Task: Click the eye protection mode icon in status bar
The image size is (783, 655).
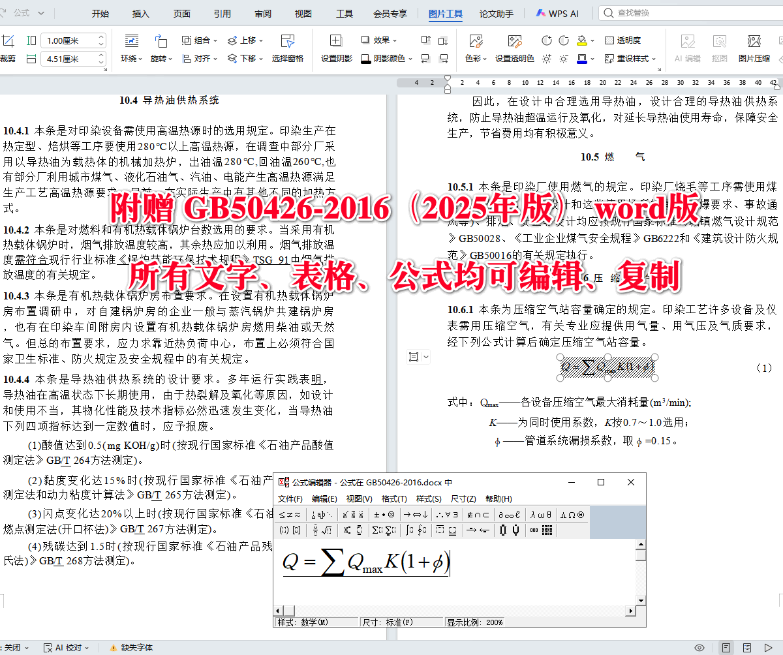Action: (x=699, y=648)
